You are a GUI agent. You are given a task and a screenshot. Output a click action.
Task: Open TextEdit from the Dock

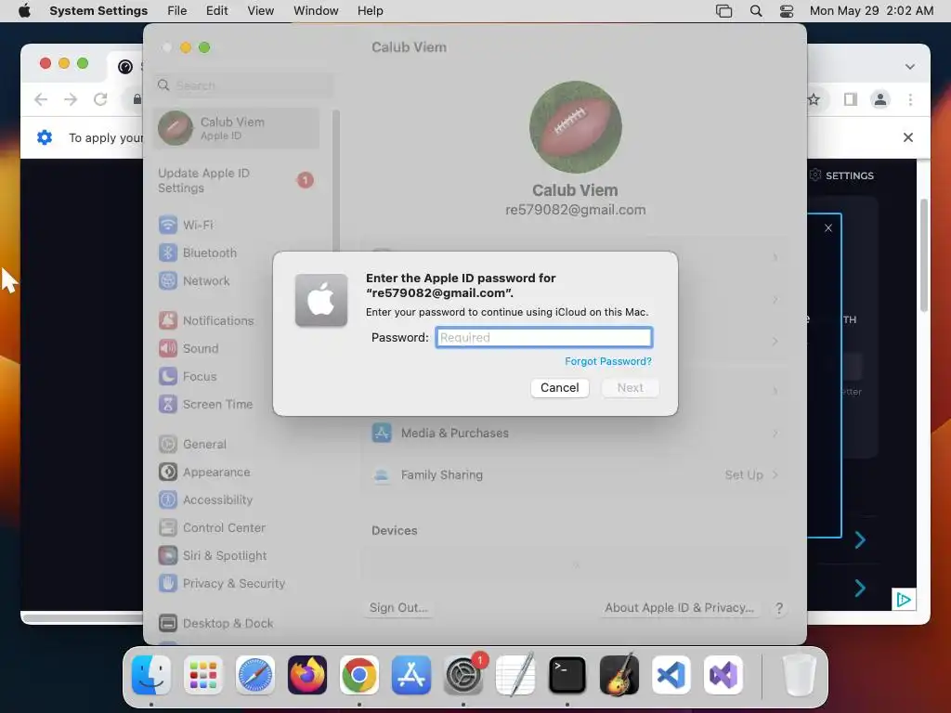[x=515, y=675]
